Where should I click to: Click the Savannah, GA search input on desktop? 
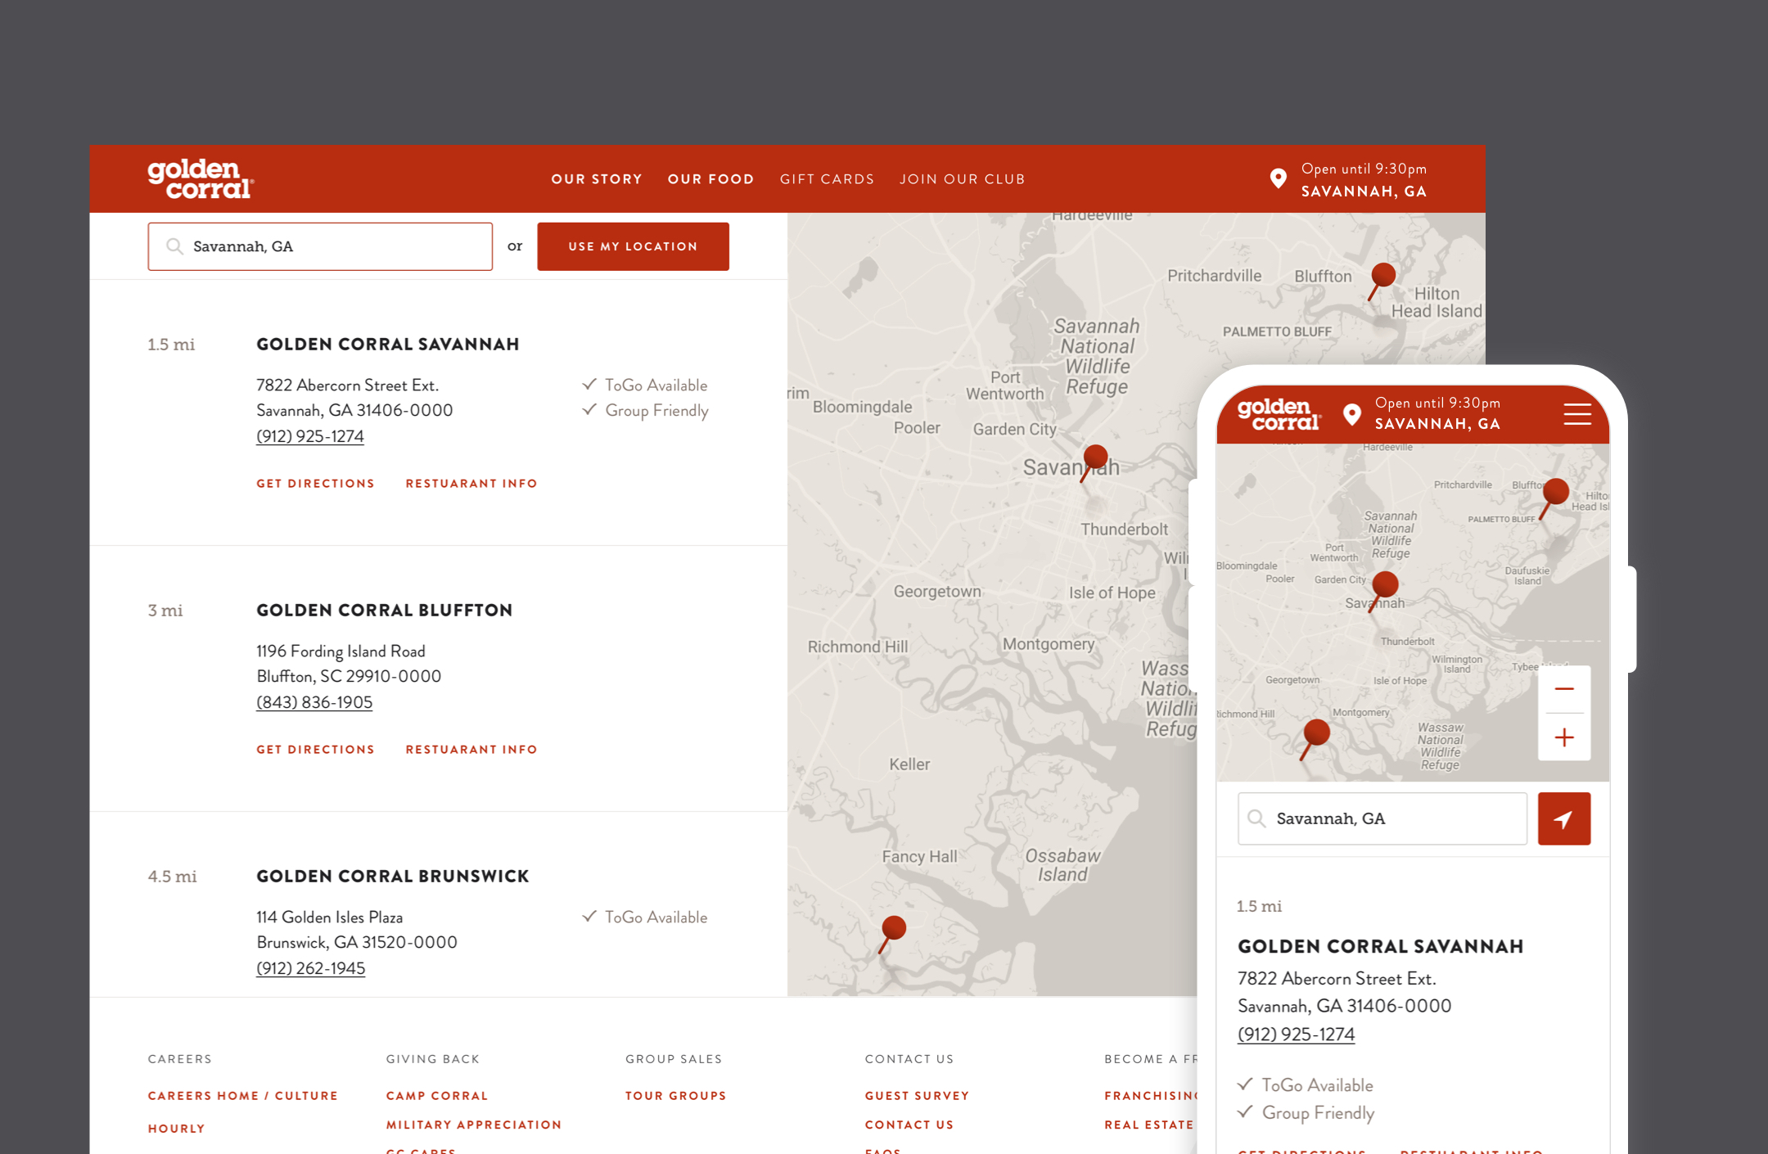click(x=320, y=246)
